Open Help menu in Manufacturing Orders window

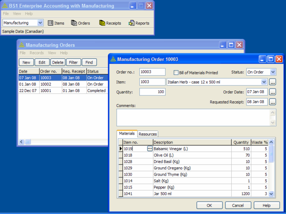point(64,53)
